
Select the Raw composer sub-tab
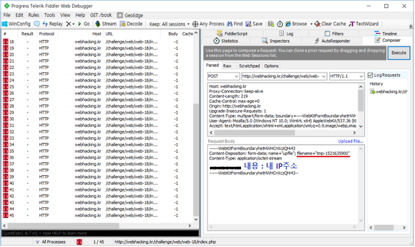(x=227, y=66)
